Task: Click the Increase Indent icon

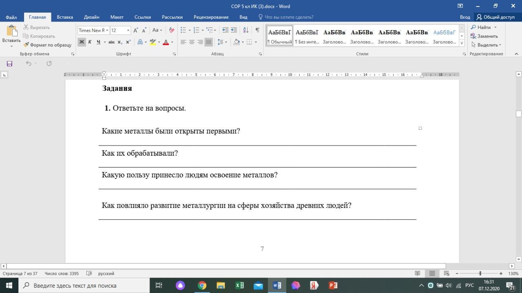Action: click(x=234, y=30)
